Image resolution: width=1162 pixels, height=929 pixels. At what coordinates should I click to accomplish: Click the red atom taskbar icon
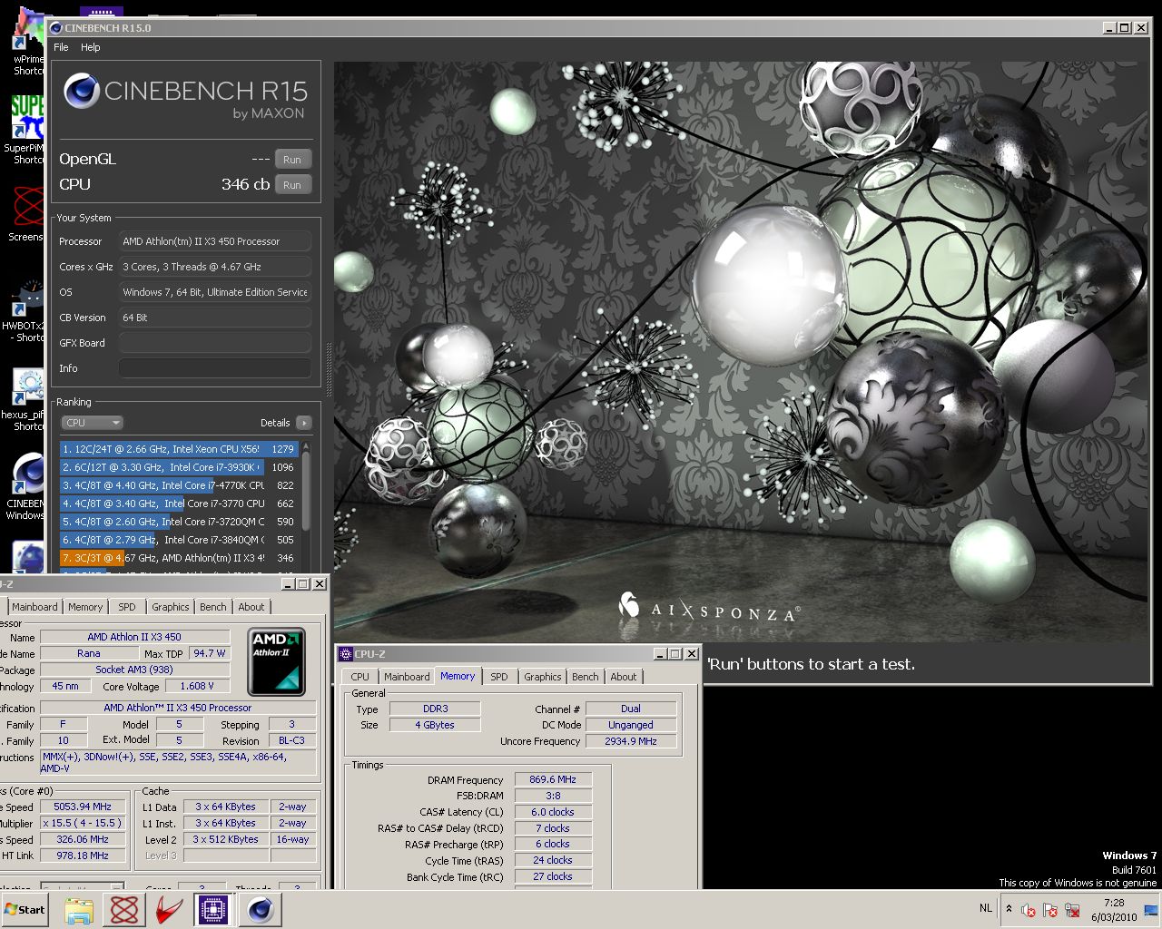pos(124,910)
